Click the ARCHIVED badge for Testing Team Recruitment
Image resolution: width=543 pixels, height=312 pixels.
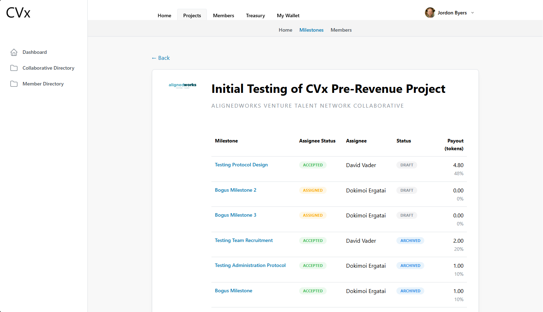pos(410,240)
